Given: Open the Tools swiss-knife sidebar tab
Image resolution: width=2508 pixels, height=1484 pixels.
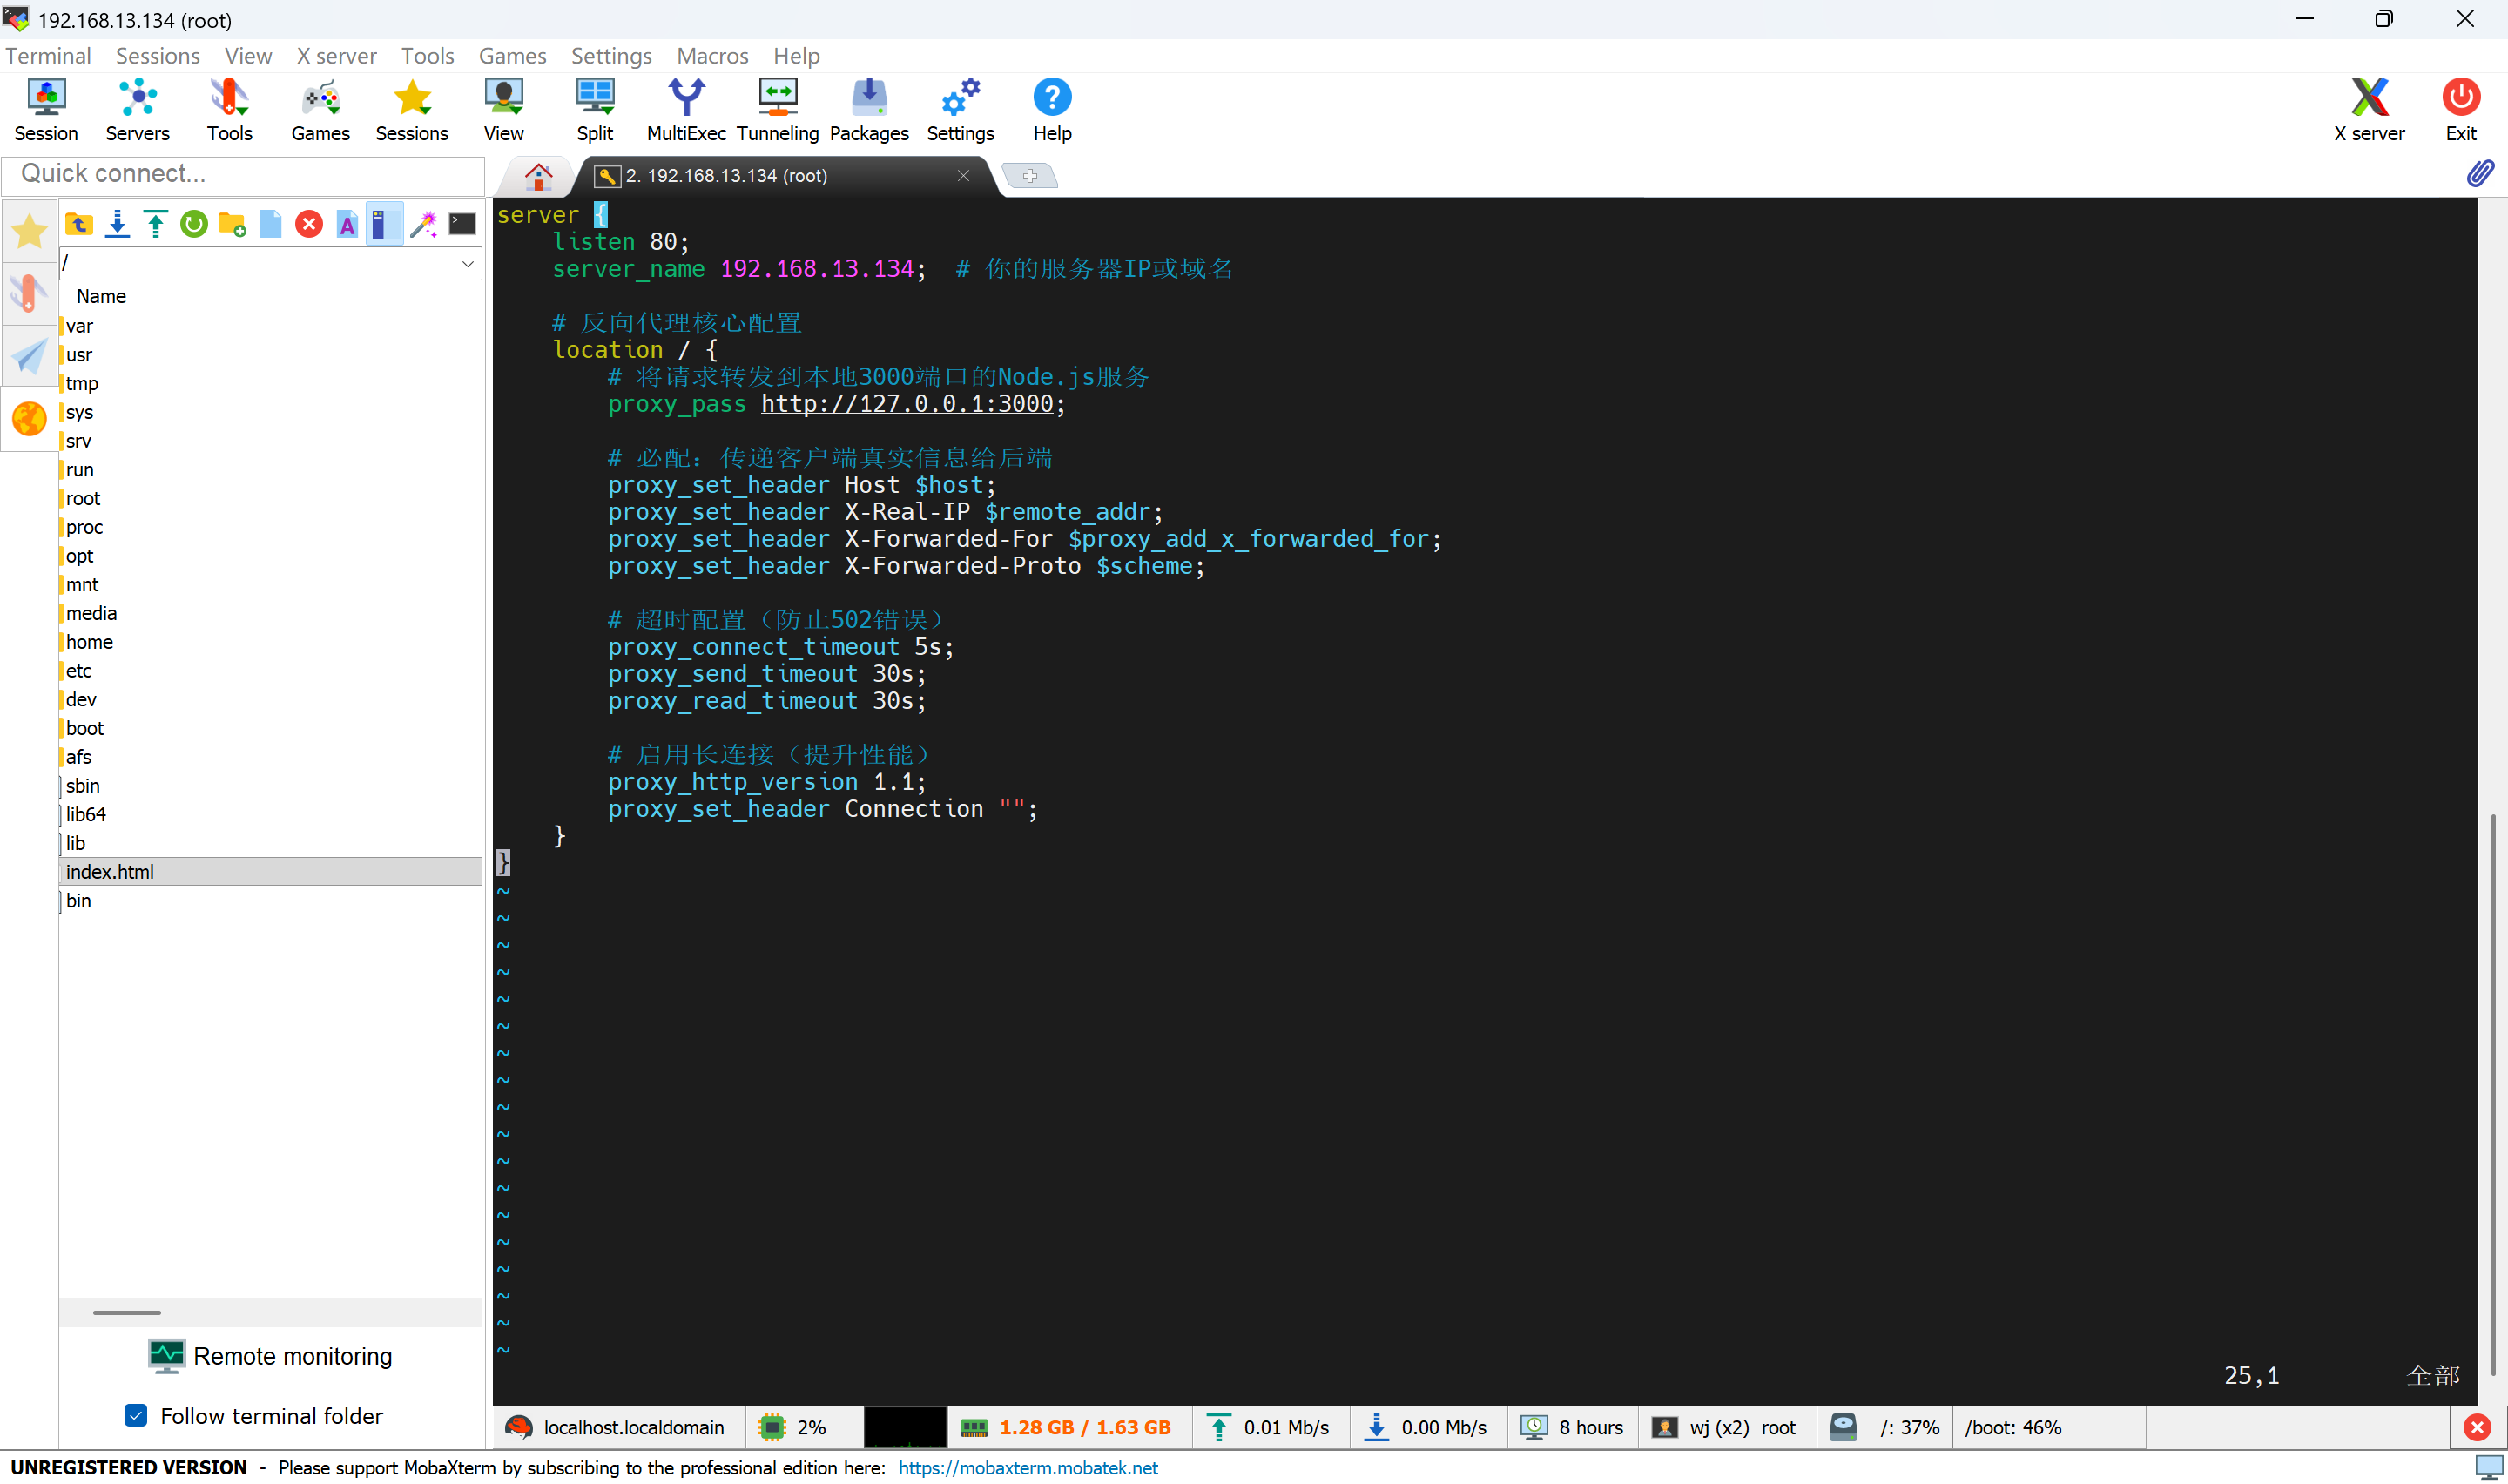Looking at the screenshot, I should [x=29, y=294].
